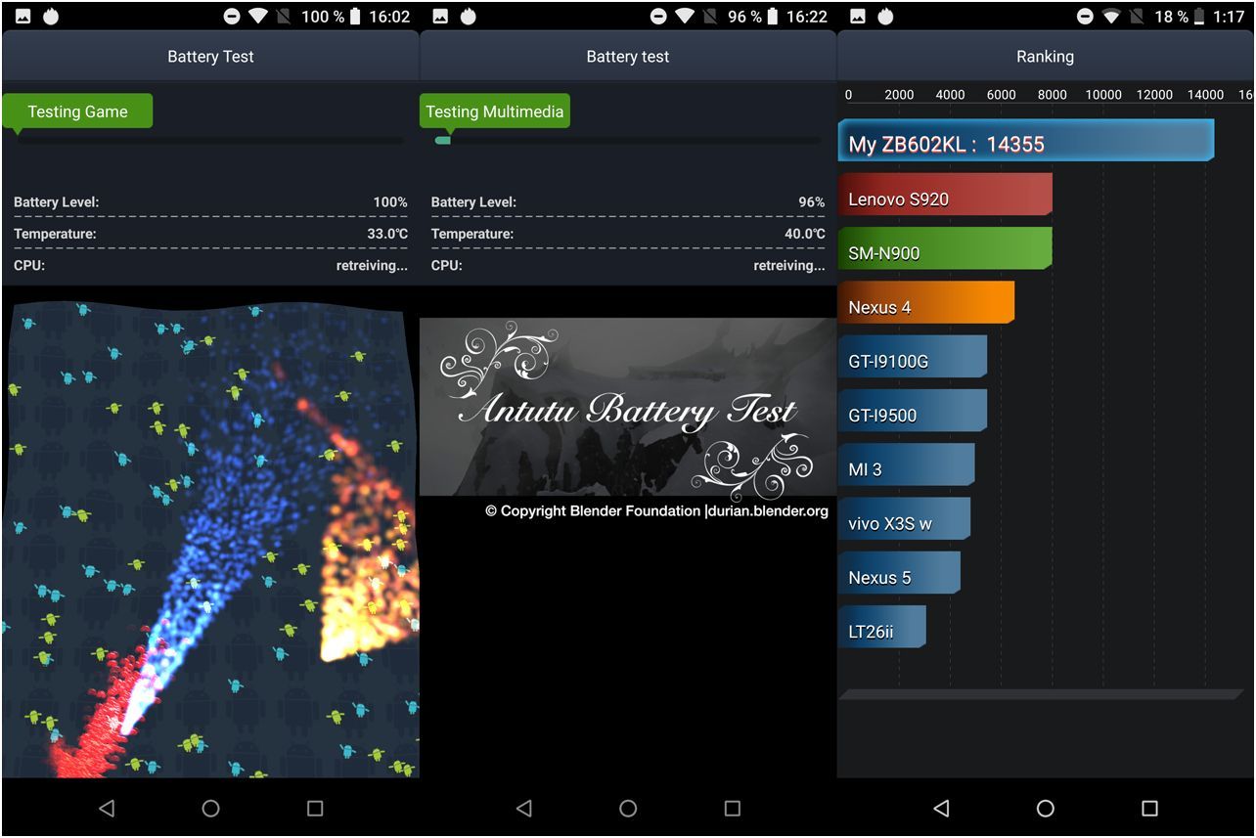Tap the battery icon beside 18 %
Viewport: 1256px width, 838px height.
[x=1200, y=17]
